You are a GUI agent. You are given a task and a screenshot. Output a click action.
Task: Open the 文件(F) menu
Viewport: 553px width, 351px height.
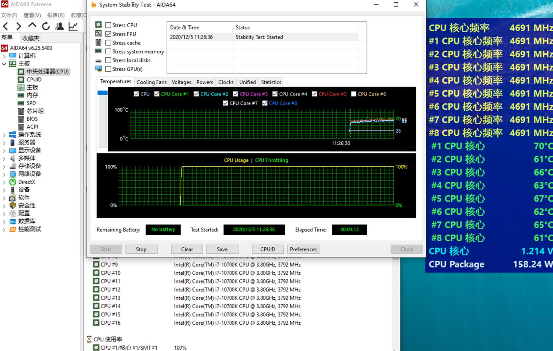pos(9,15)
